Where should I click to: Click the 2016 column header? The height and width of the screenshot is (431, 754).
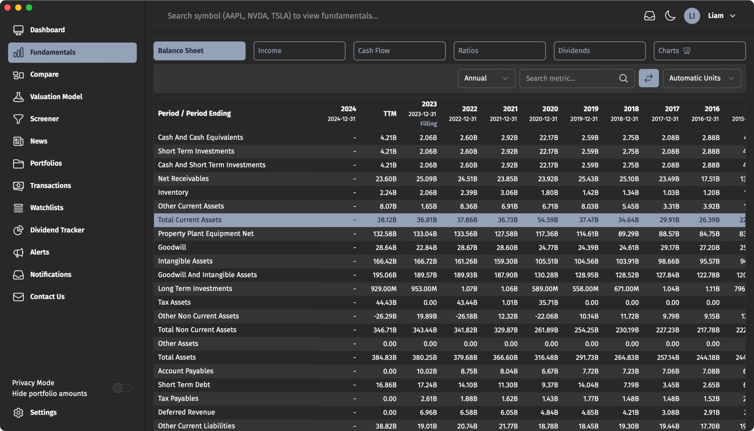(x=705, y=114)
